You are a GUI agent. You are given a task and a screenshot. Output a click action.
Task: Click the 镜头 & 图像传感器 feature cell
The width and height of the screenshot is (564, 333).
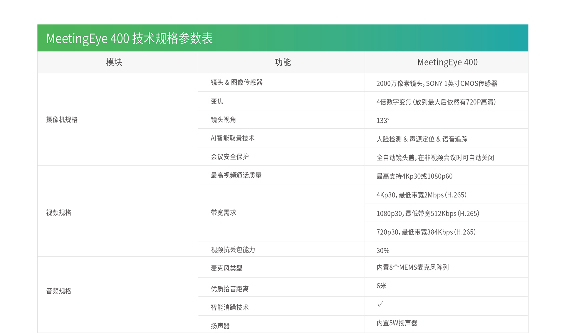click(x=236, y=83)
